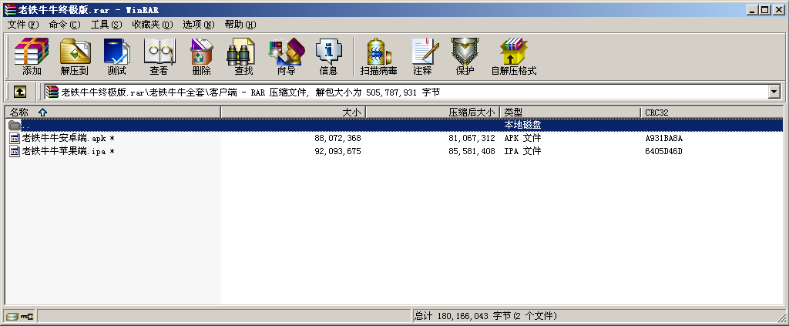Open the 文件(F) menu

[x=23, y=25]
